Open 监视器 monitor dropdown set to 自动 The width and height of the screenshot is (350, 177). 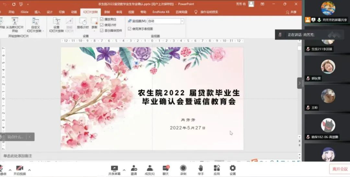coord(166,21)
